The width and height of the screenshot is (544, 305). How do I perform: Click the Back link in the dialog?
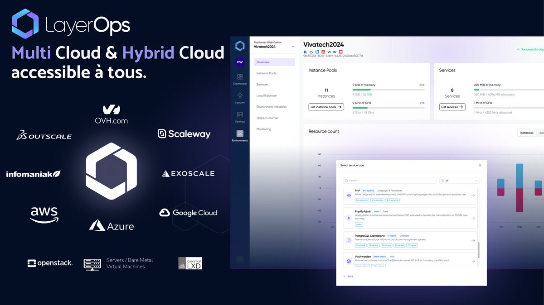tap(348, 276)
